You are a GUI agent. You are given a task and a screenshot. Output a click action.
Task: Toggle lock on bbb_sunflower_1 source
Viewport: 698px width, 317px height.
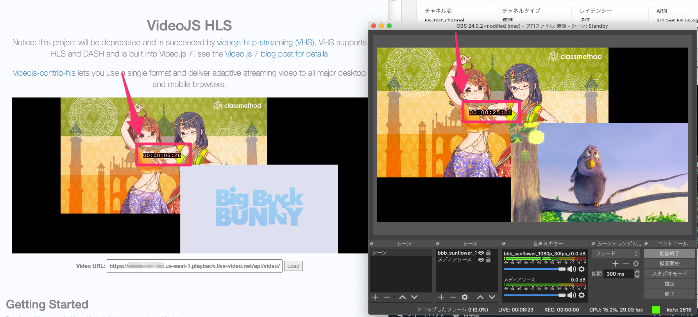point(488,253)
